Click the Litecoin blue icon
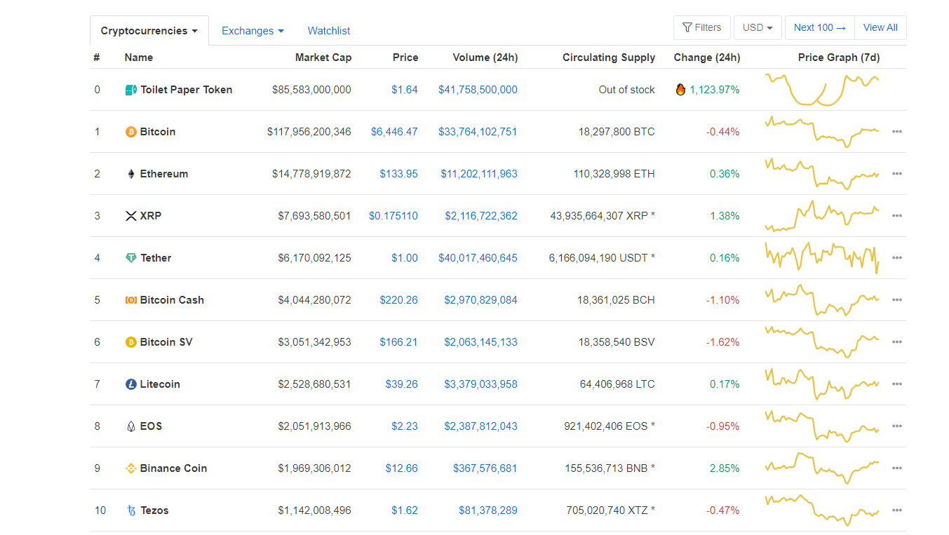The image size is (949, 535). [131, 384]
